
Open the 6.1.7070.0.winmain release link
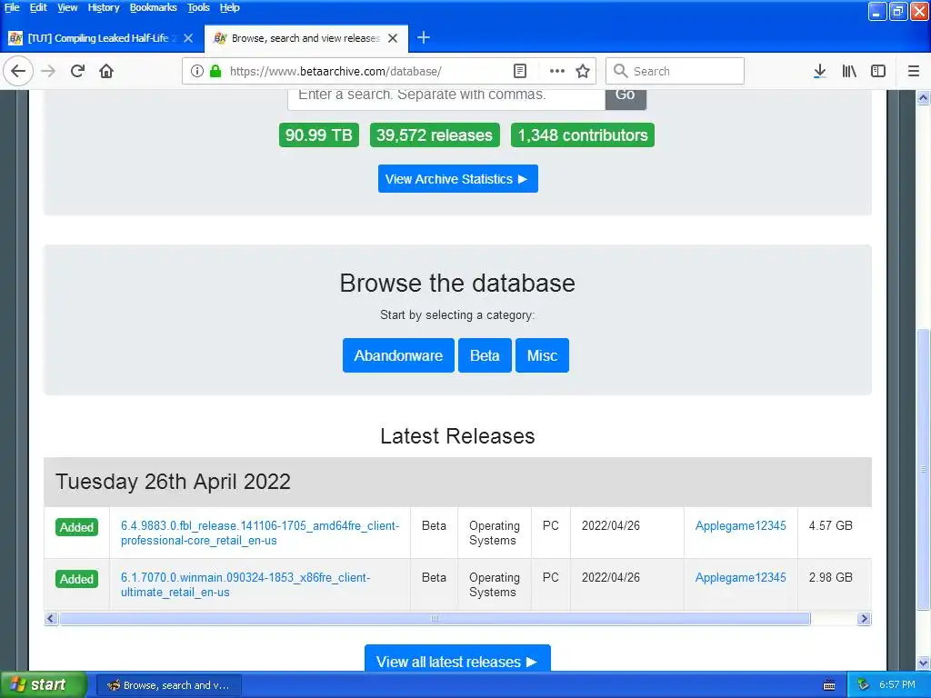245,584
